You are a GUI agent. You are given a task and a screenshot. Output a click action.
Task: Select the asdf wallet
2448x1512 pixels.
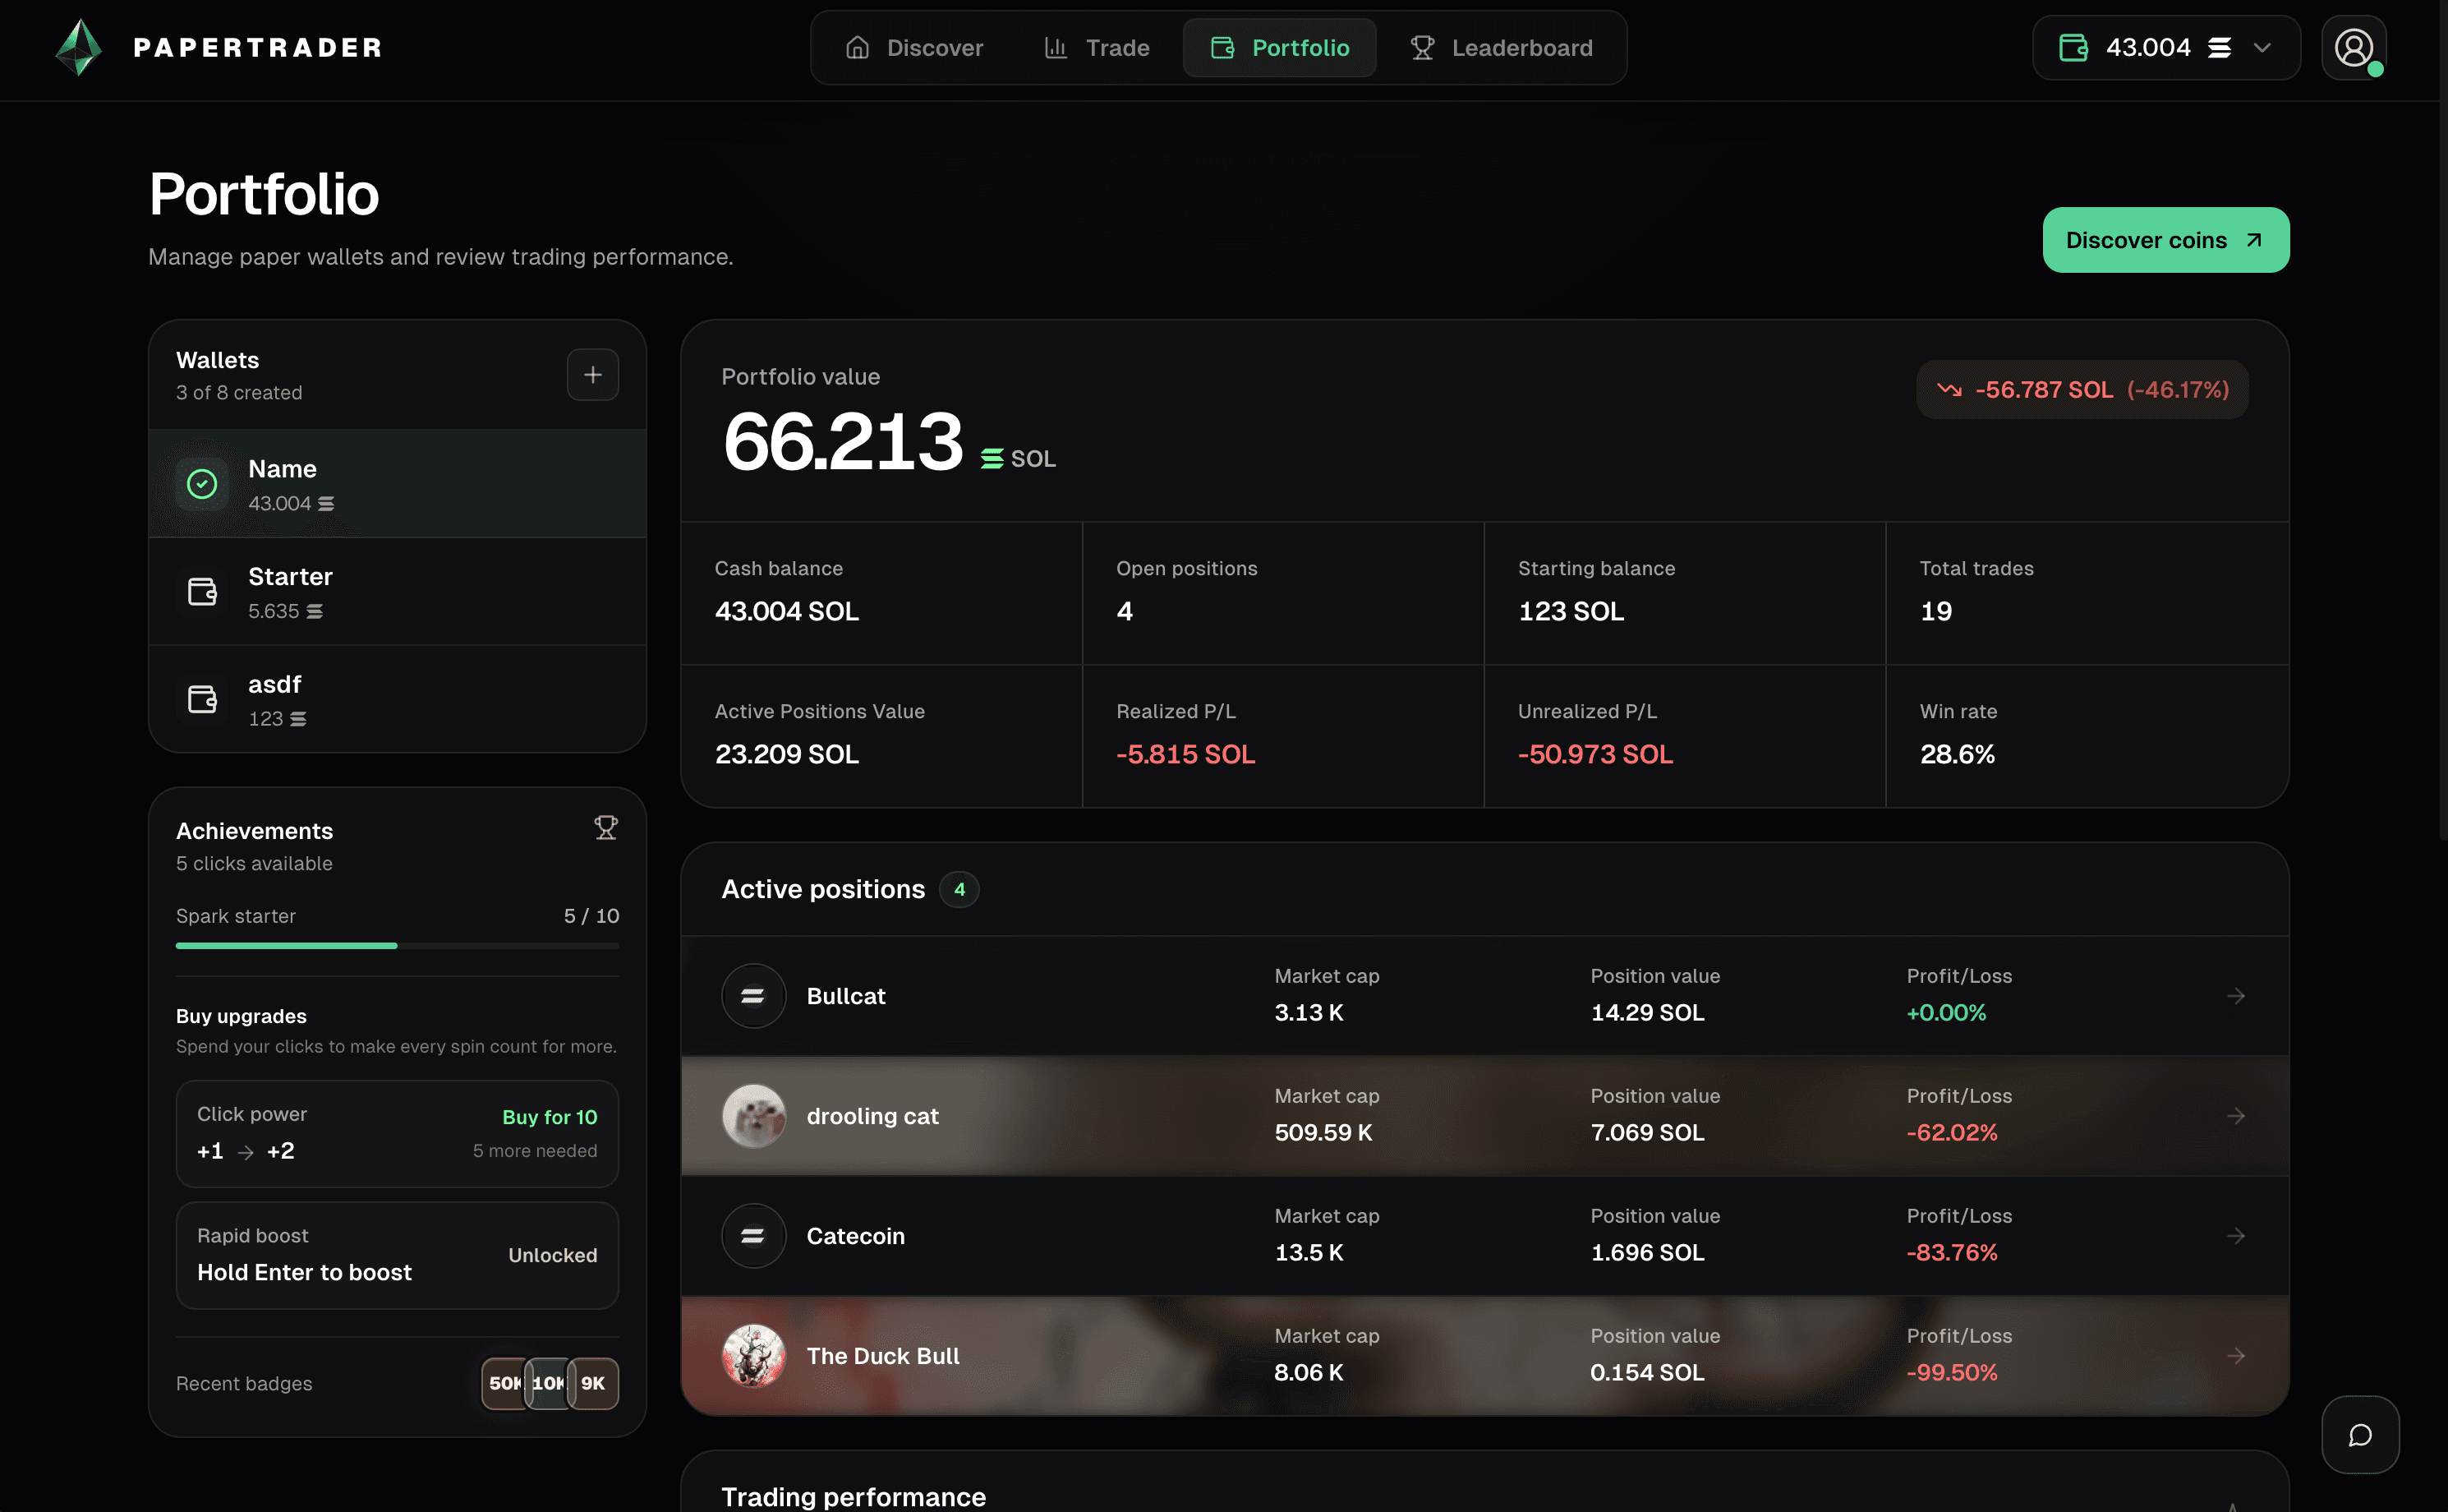click(x=397, y=699)
